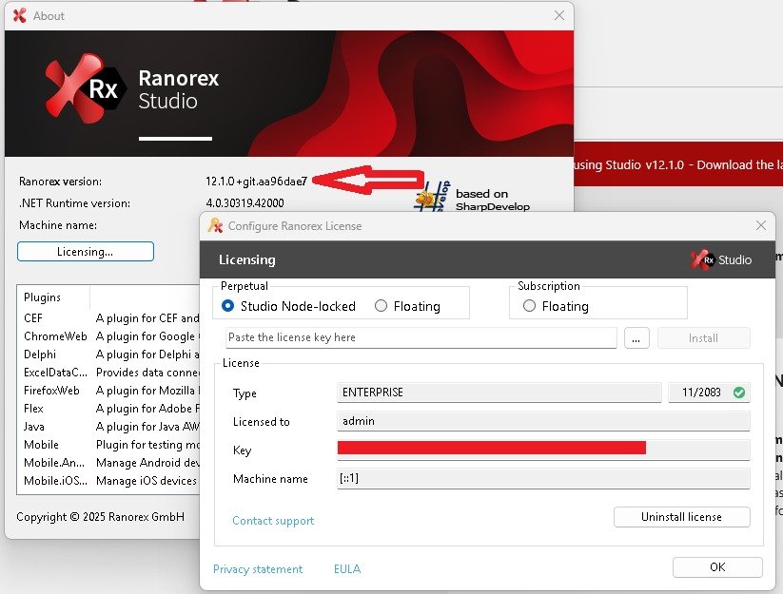Viewport: 783px width, 594px height.
Task: Click the Licensed to field 'admin'
Action: [x=543, y=421]
